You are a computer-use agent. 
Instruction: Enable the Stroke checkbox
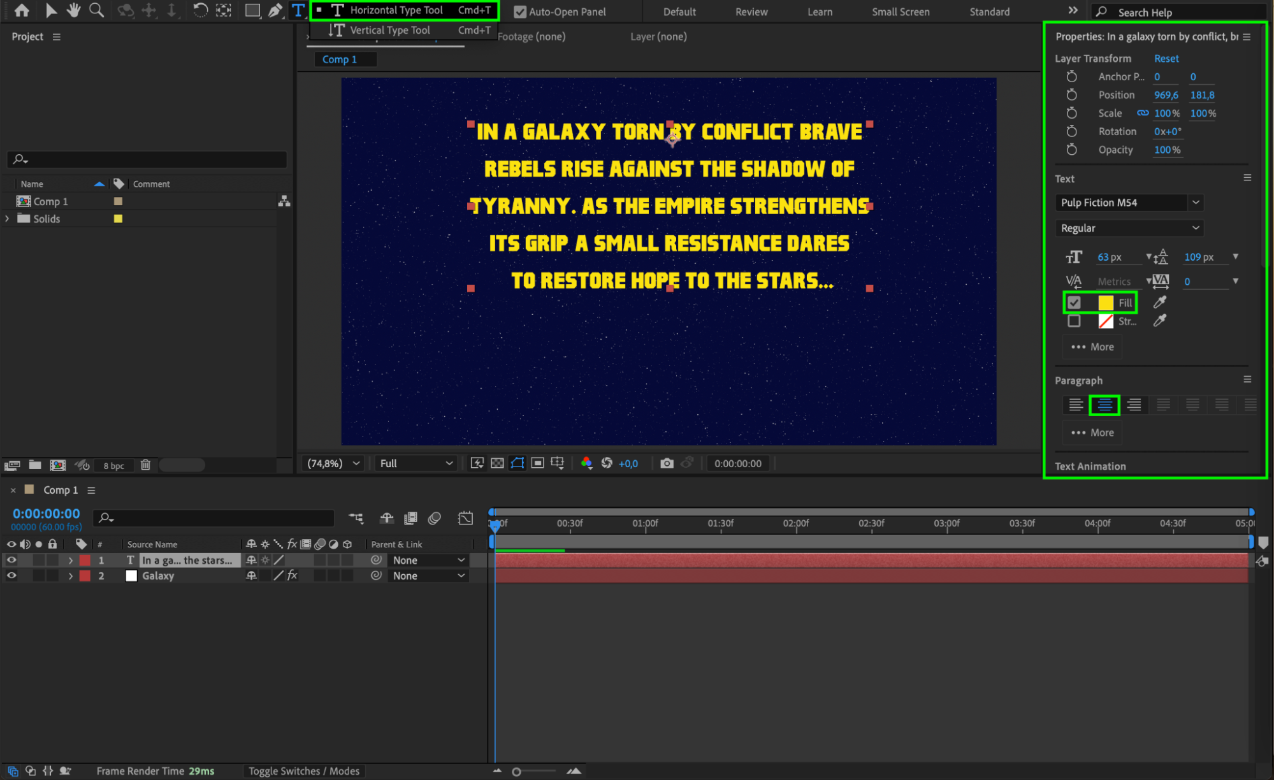click(1074, 321)
